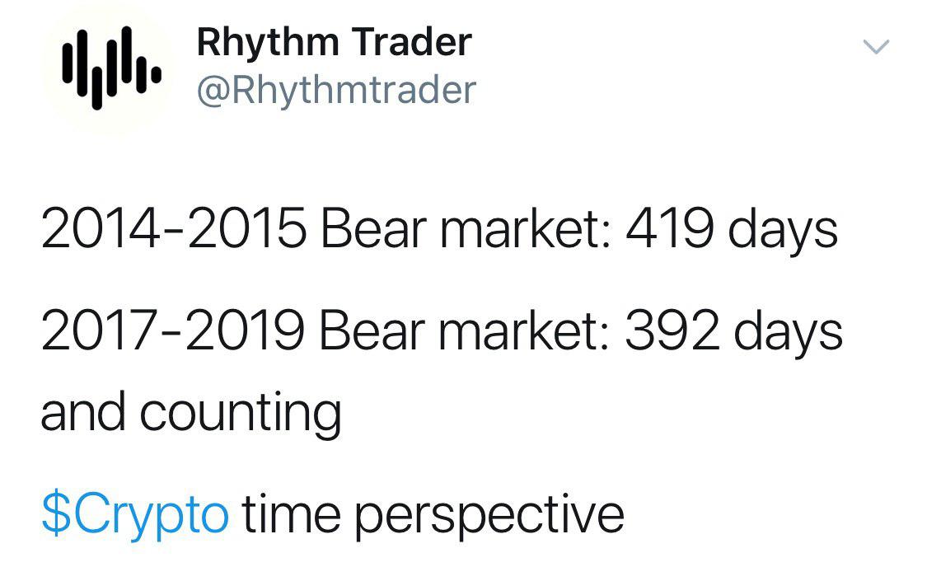927x581 pixels.
Task: Expand the tweet options chevron
Action: [876, 48]
